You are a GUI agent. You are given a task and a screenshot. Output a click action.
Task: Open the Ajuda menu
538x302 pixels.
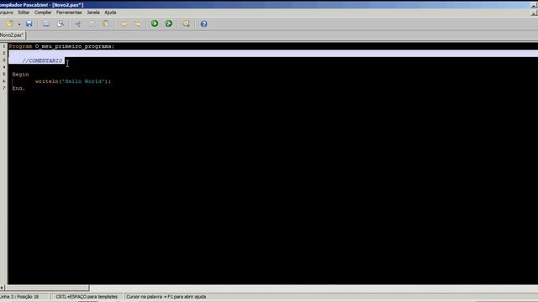pos(110,13)
